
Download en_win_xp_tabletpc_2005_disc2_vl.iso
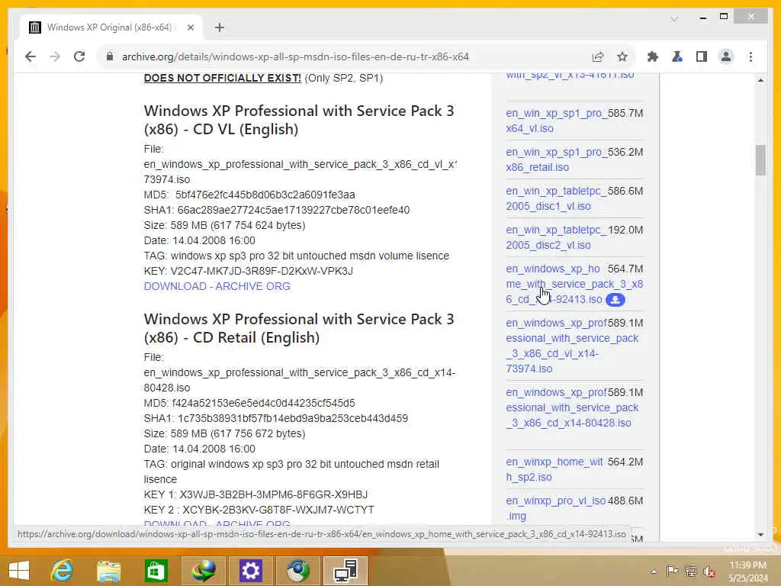555,237
